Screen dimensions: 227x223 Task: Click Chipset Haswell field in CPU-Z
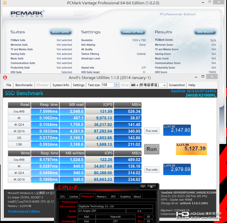(x=115, y=217)
